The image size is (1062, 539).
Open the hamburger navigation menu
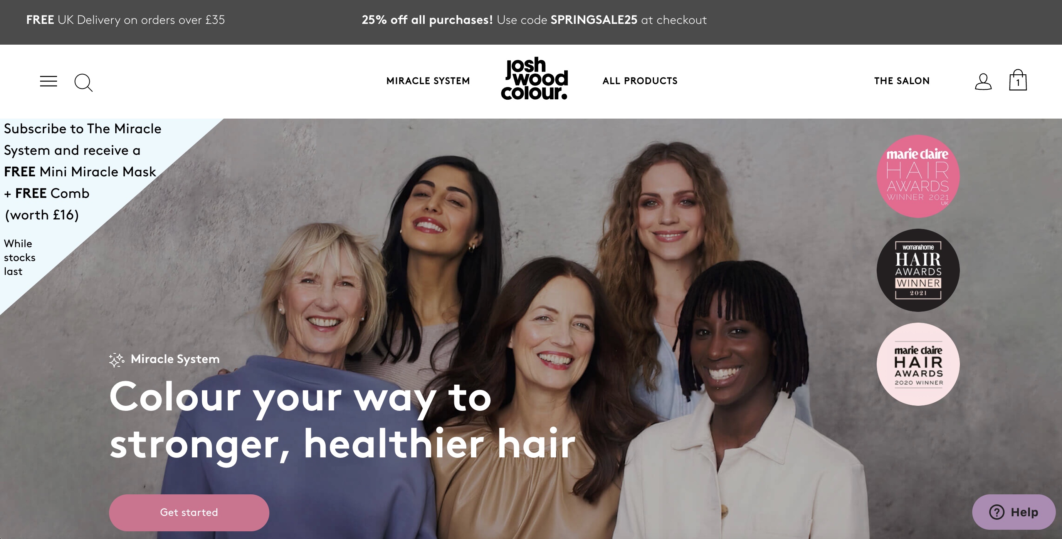point(48,81)
